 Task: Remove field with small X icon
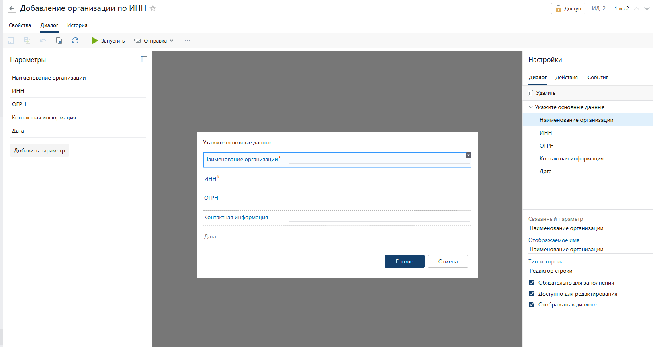[x=468, y=155]
